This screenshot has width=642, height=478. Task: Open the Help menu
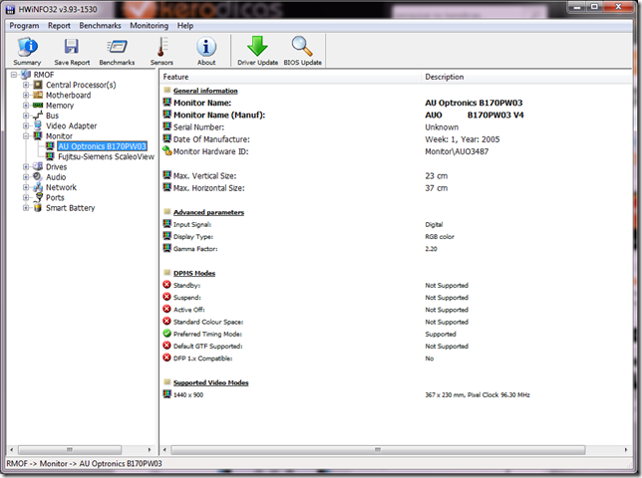point(185,26)
